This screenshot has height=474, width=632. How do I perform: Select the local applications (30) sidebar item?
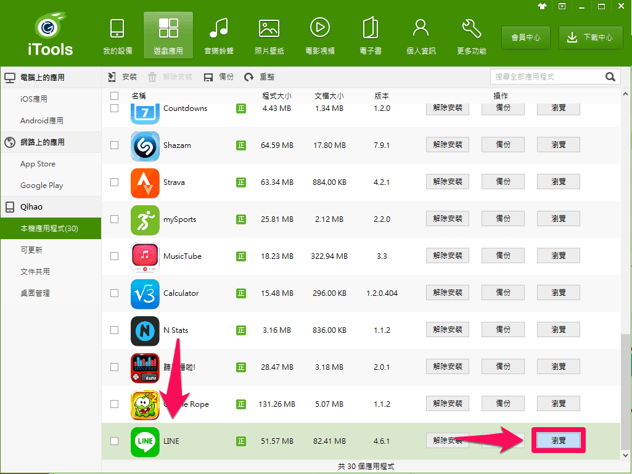coord(51,229)
